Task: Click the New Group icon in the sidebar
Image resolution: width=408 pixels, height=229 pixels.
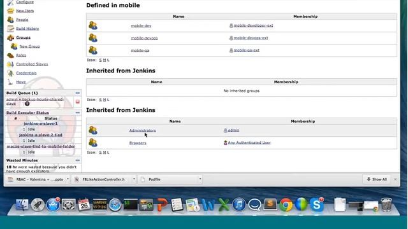Action: (x=14, y=46)
